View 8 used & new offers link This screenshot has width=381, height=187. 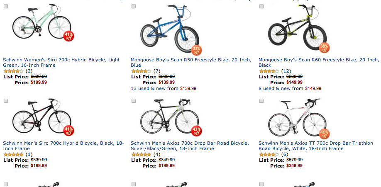coord(280,88)
